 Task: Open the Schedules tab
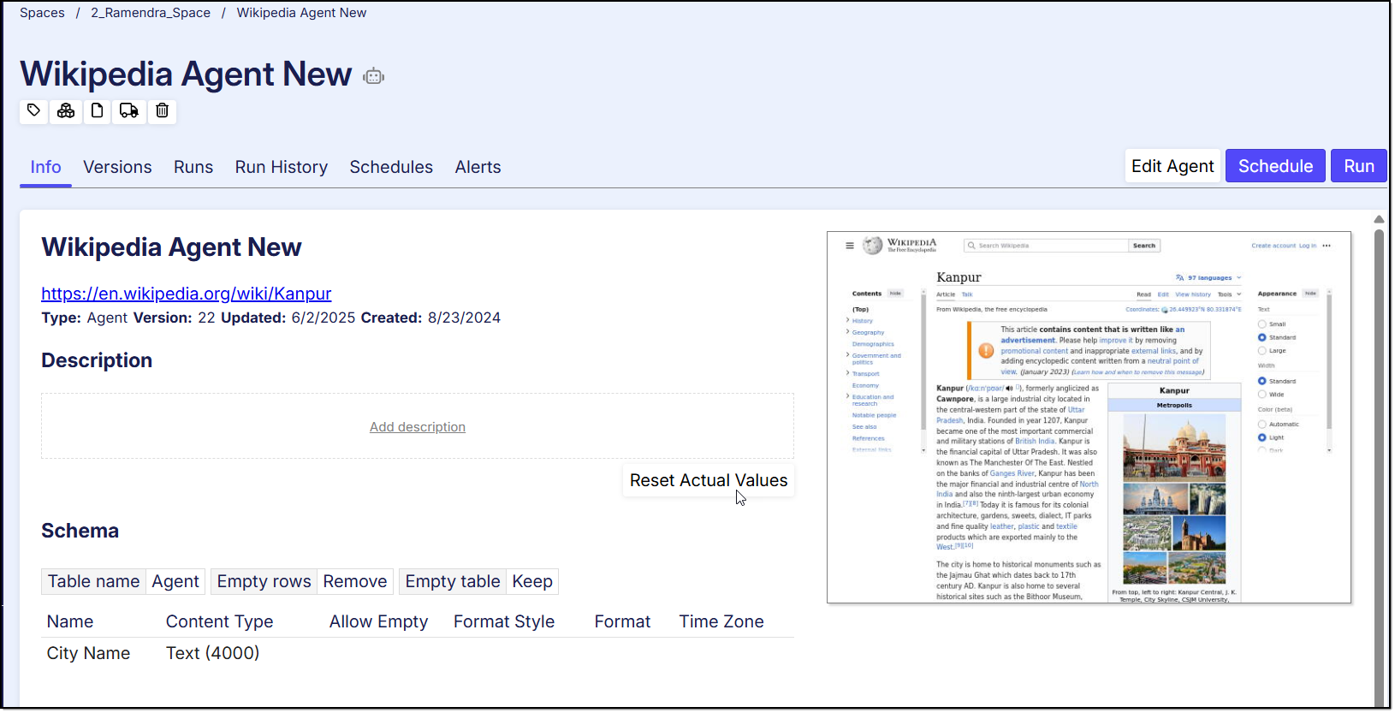[391, 167]
